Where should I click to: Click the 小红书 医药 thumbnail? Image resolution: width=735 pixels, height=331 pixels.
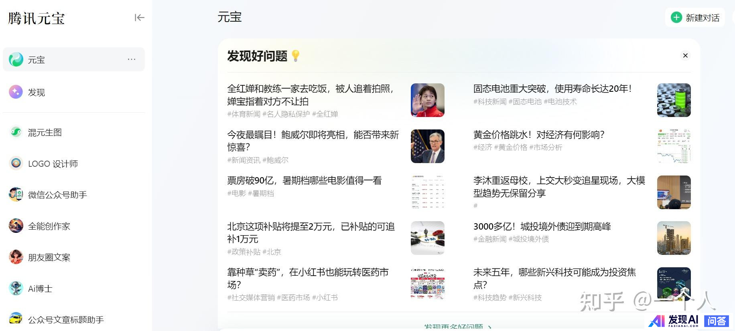pos(428,284)
